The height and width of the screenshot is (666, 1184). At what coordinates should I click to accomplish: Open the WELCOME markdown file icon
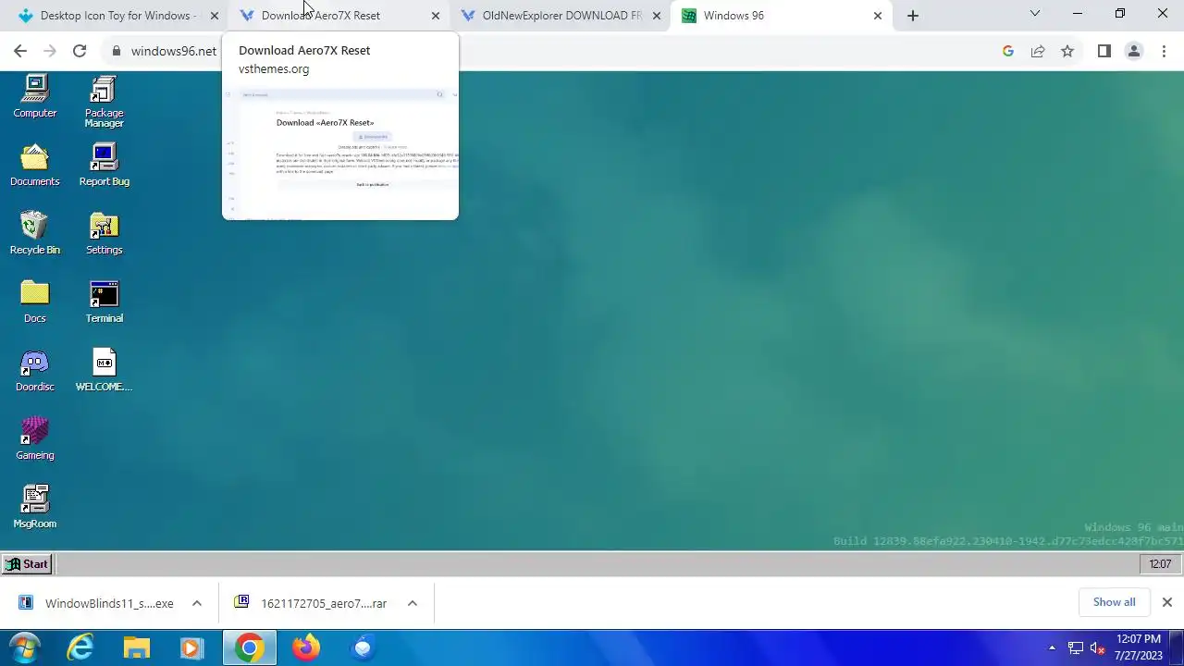pyautogui.click(x=104, y=371)
